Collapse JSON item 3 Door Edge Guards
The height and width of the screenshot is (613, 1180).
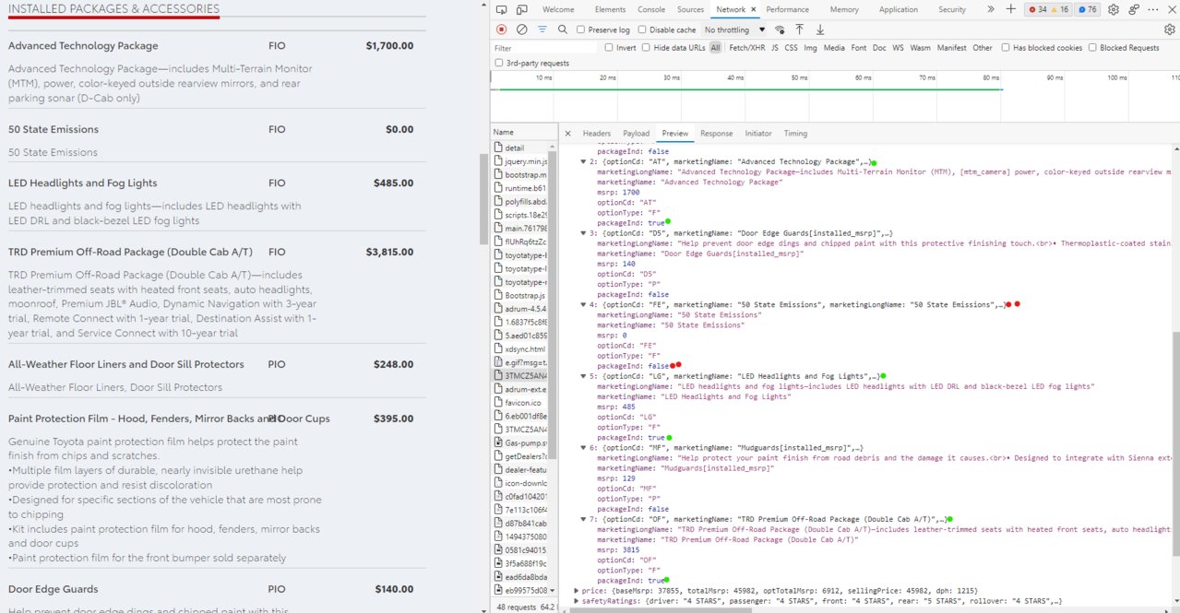(x=583, y=233)
